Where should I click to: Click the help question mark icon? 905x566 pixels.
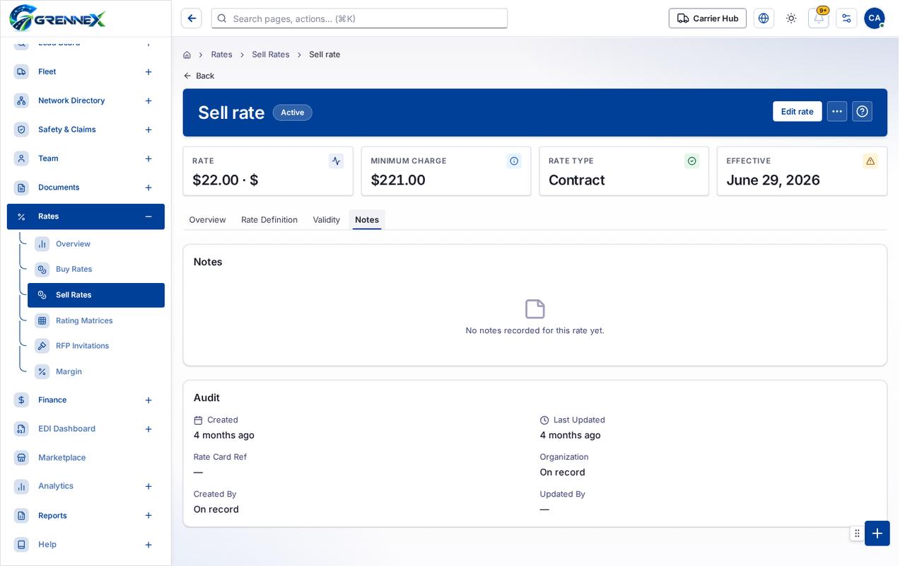click(x=863, y=111)
